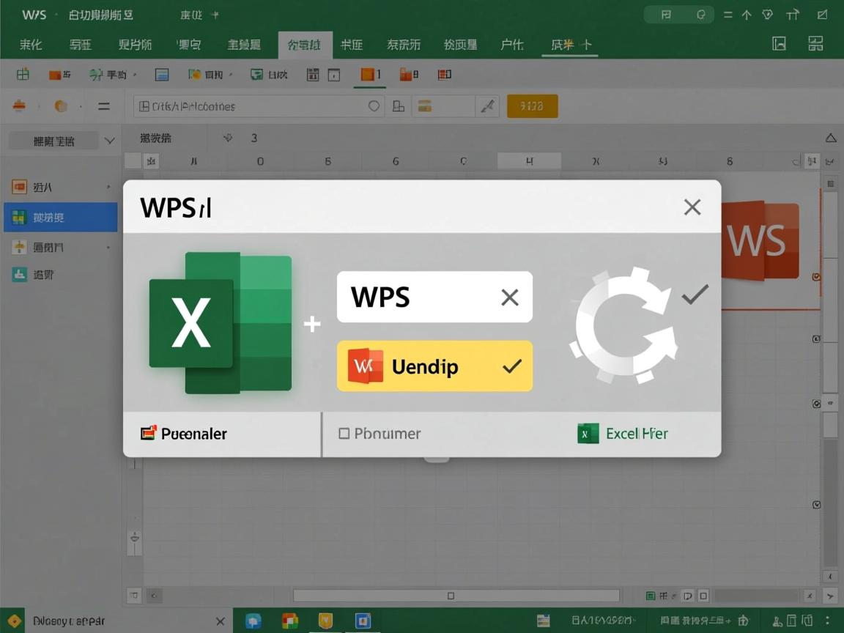Switch to the highlighted center ribbon tab
The width and height of the screenshot is (844, 633).
click(x=304, y=45)
